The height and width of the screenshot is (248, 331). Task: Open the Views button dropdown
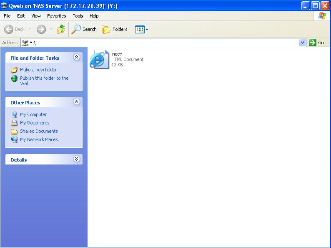point(142,29)
